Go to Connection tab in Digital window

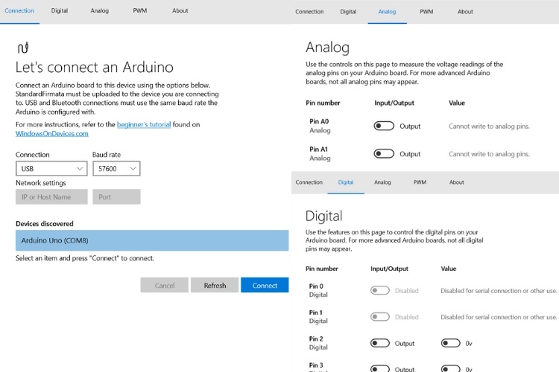click(309, 182)
